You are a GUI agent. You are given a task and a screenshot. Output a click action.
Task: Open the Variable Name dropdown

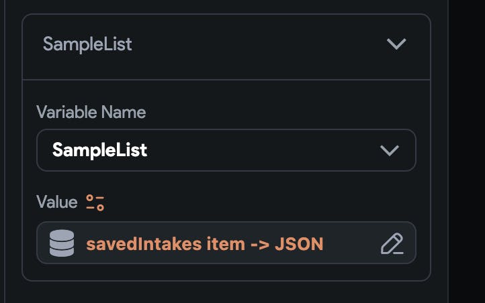[226, 149]
